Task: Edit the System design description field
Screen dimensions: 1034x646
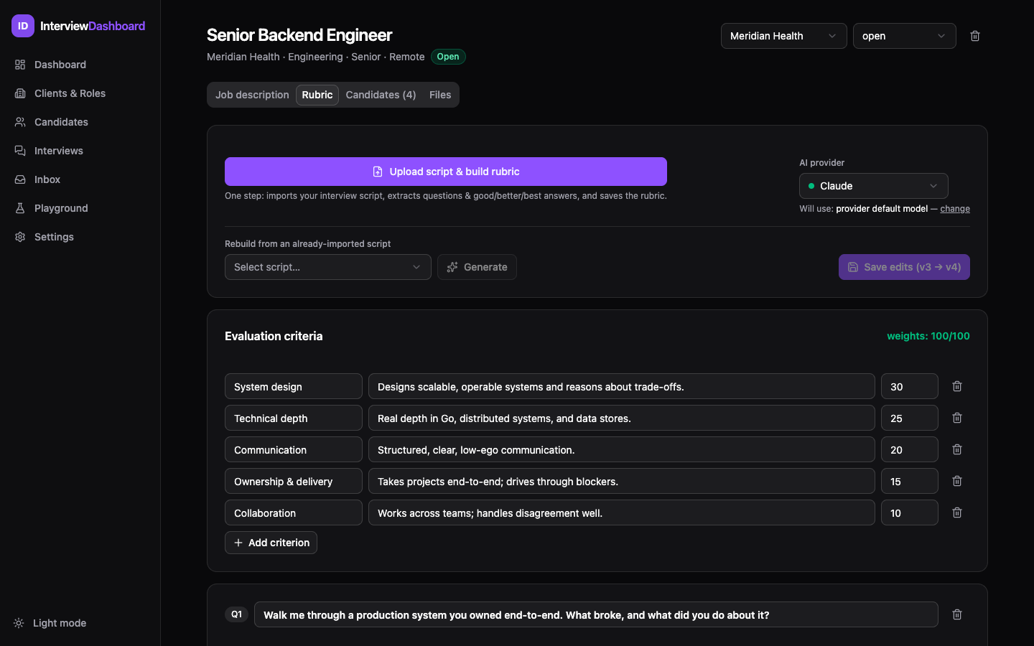Action: point(622,386)
